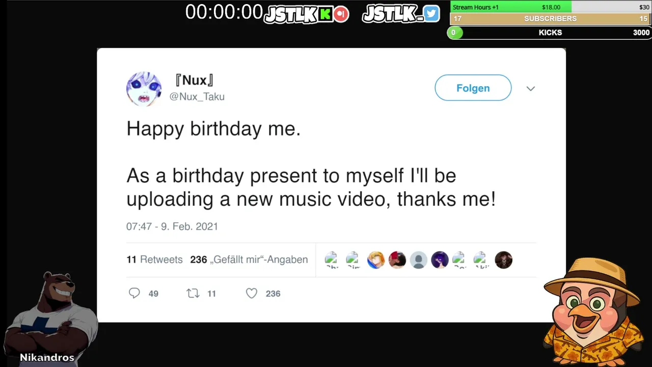The width and height of the screenshot is (652, 367).
Task: Open the blonde-haired liker's avatar
Action: pos(376,260)
